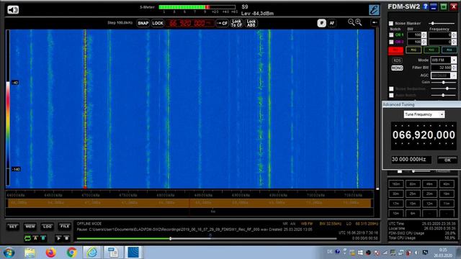This screenshot has width=461, height=259.
Task: Play the recording file
Action: pos(58,238)
